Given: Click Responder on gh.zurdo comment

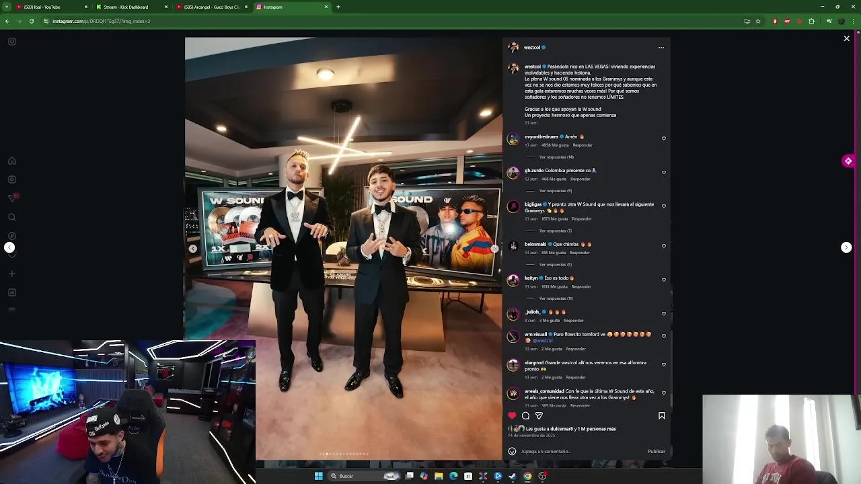Looking at the screenshot, I should click(580, 179).
